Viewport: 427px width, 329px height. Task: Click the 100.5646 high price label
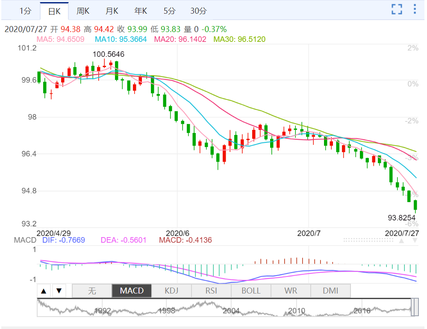coord(109,54)
